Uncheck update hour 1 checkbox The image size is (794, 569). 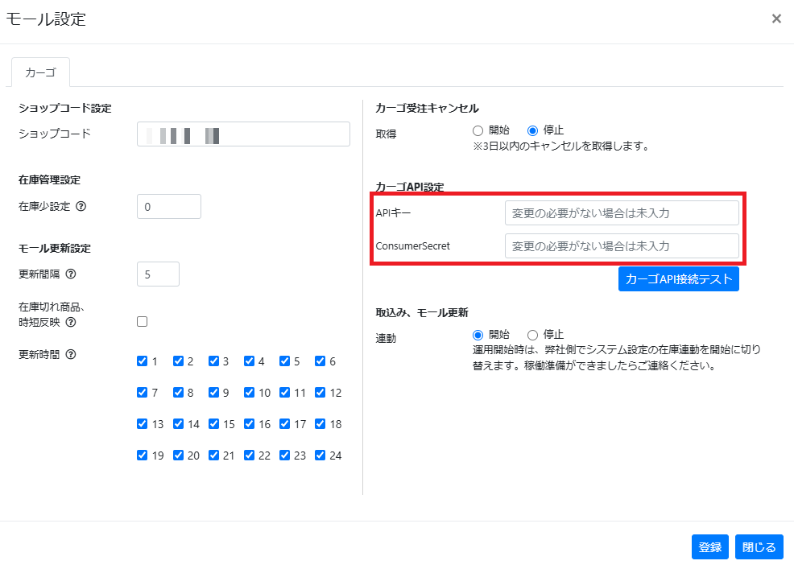click(x=143, y=361)
